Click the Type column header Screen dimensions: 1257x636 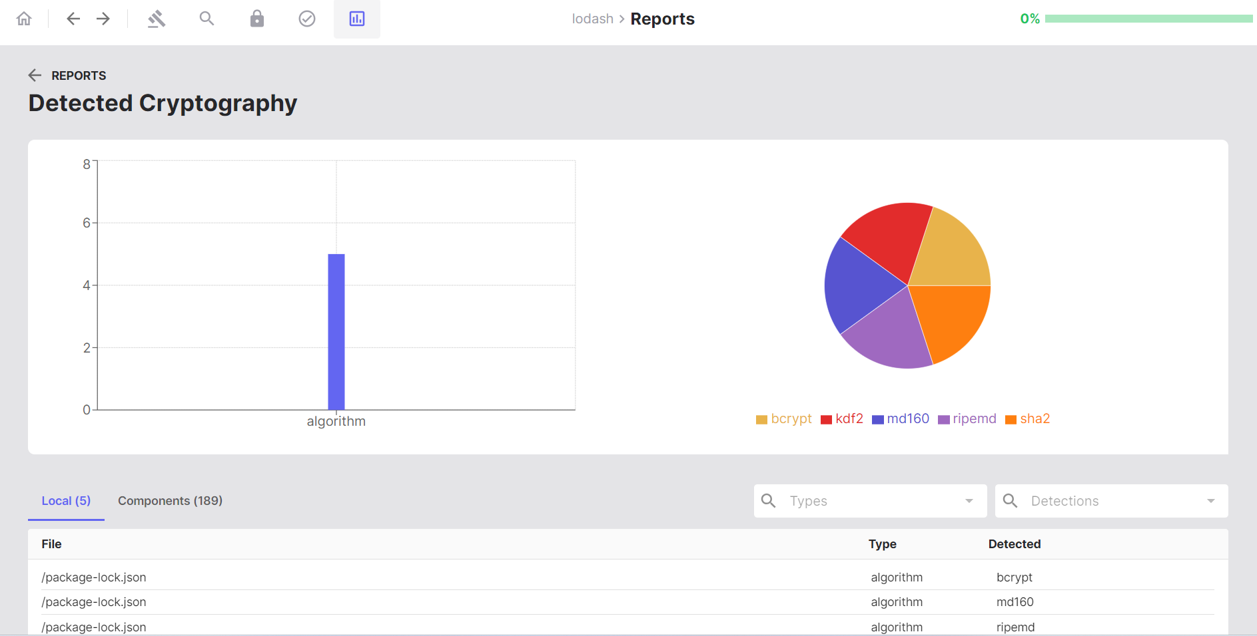pos(883,544)
